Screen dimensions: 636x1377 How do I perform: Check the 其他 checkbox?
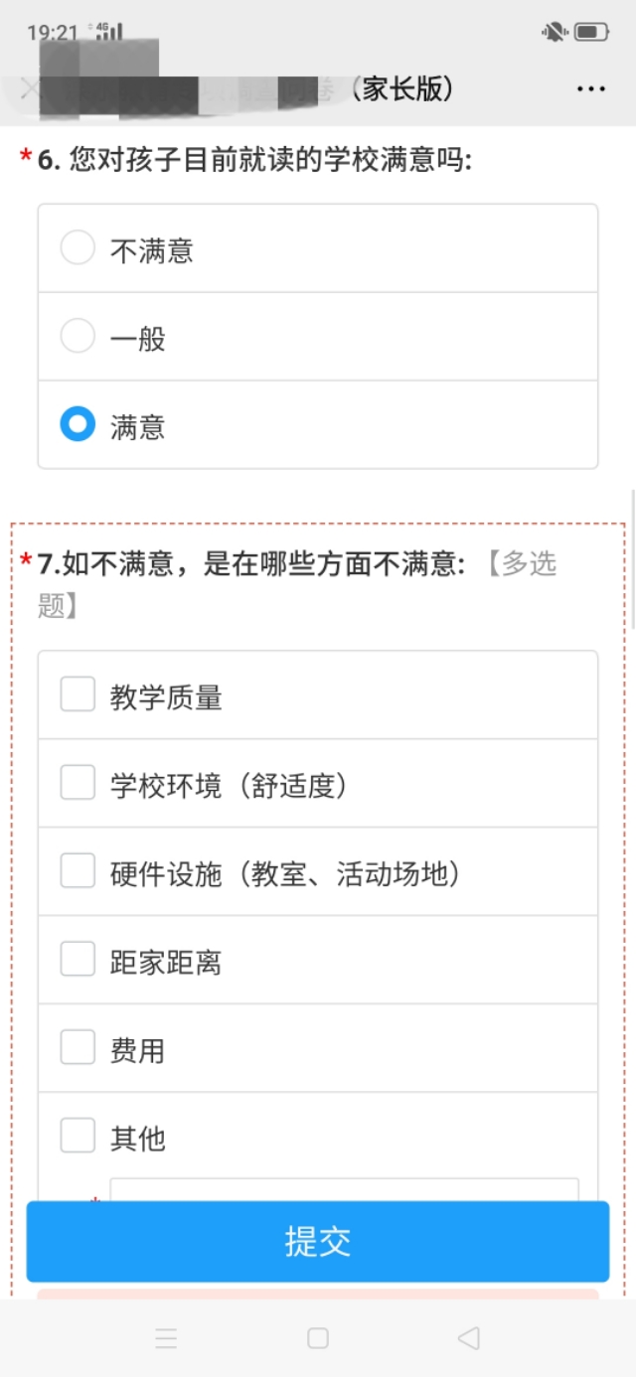(77, 1136)
